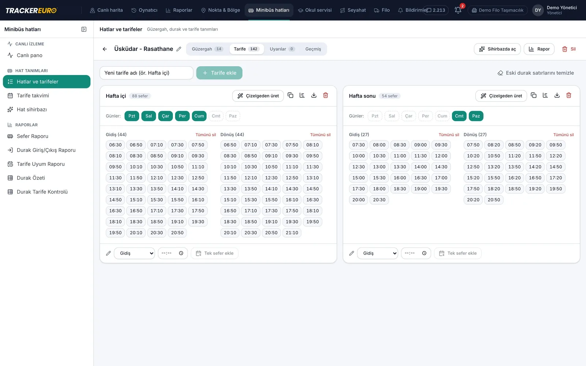Click Eski durak satırlarını temizle
This screenshot has height=366, width=586.
click(x=536, y=73)
